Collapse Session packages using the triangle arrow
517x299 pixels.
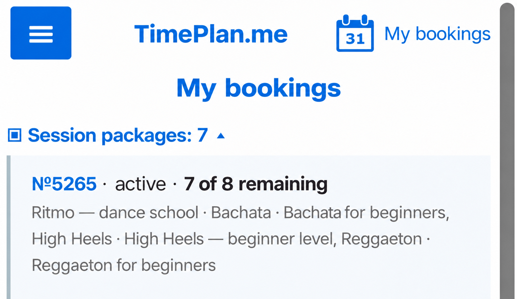221,136
